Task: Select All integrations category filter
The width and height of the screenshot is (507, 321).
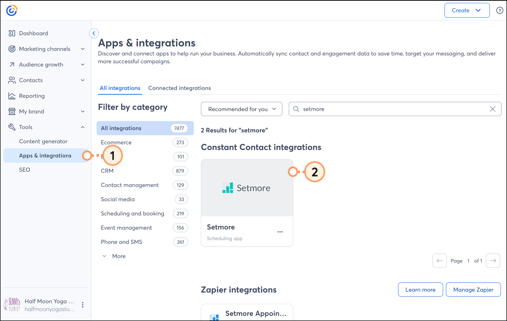Action: tap(145, 128)
